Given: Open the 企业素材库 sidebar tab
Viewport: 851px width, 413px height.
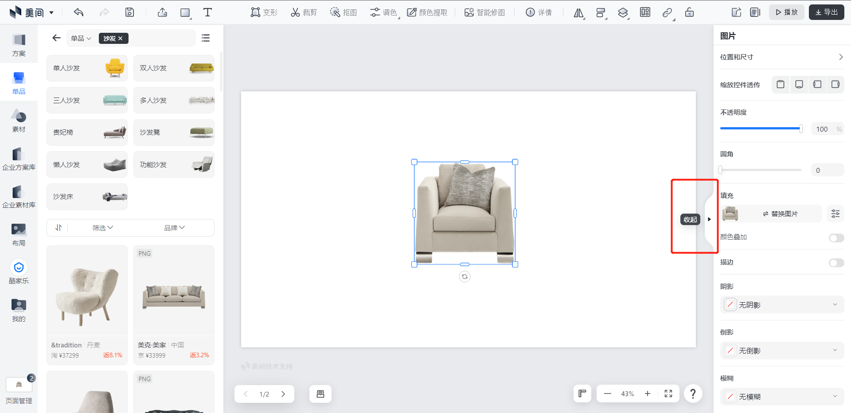Looking at the screenshot, I should (x=19, y=197).
